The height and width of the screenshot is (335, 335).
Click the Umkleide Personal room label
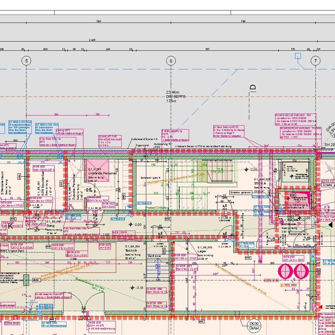[x=102, y=173]
